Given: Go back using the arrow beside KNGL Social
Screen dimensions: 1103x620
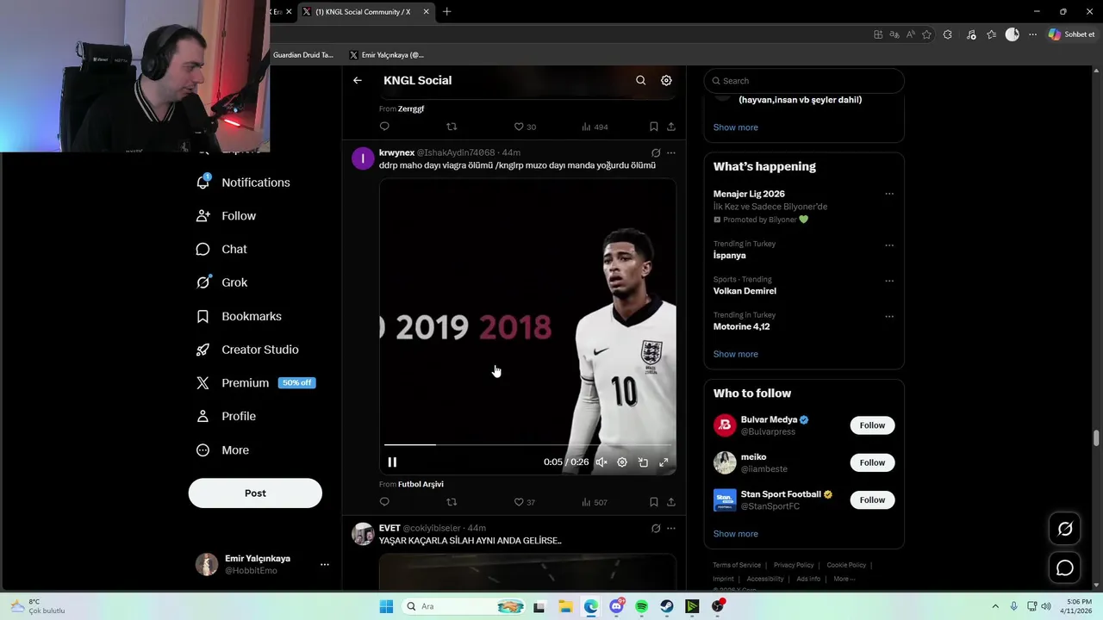Looking at the screenshot, I should pos(358,80).
